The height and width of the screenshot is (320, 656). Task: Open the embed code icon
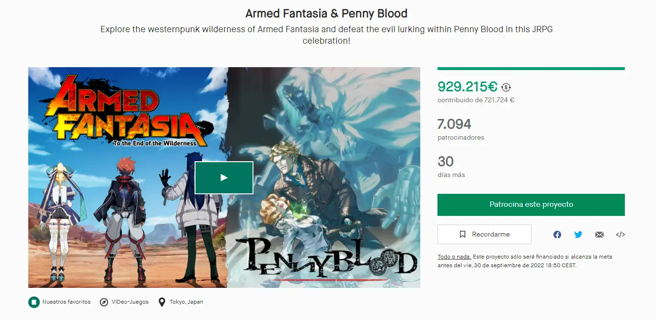pos(620,235)
